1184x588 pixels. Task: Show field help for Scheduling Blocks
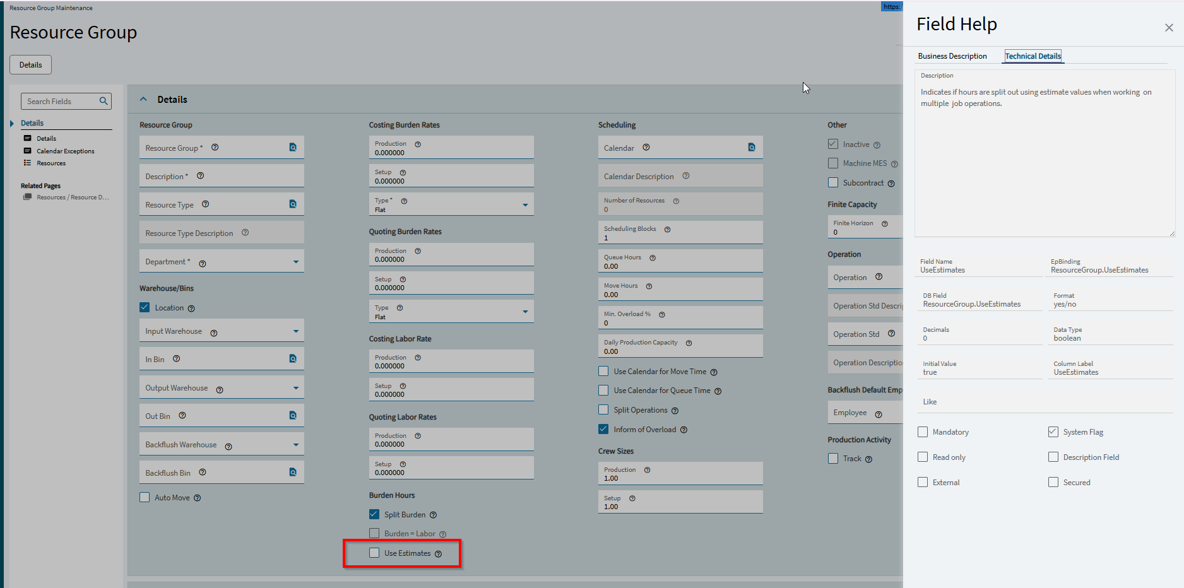(x=667, y=230)
